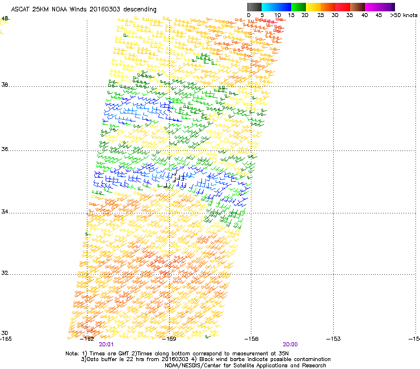Click the latitude label 38

pos(5,85)
